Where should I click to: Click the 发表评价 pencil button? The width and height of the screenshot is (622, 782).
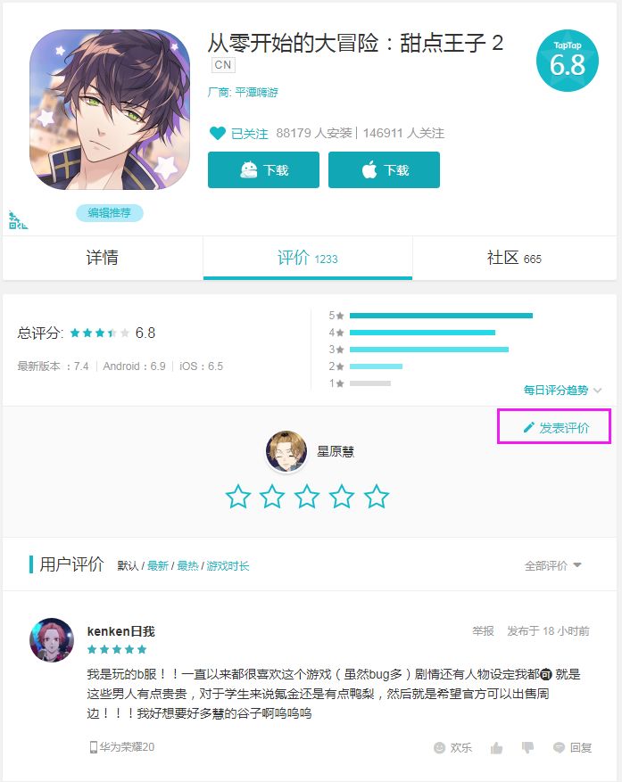tap(554, 426)
